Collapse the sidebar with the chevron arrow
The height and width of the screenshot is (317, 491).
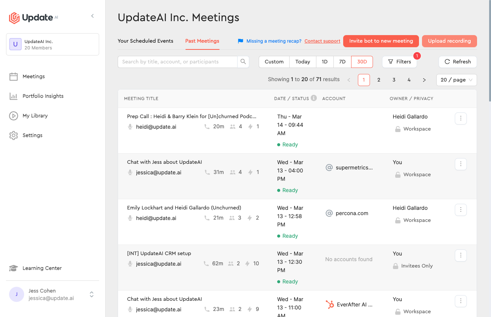click(92, 16)
